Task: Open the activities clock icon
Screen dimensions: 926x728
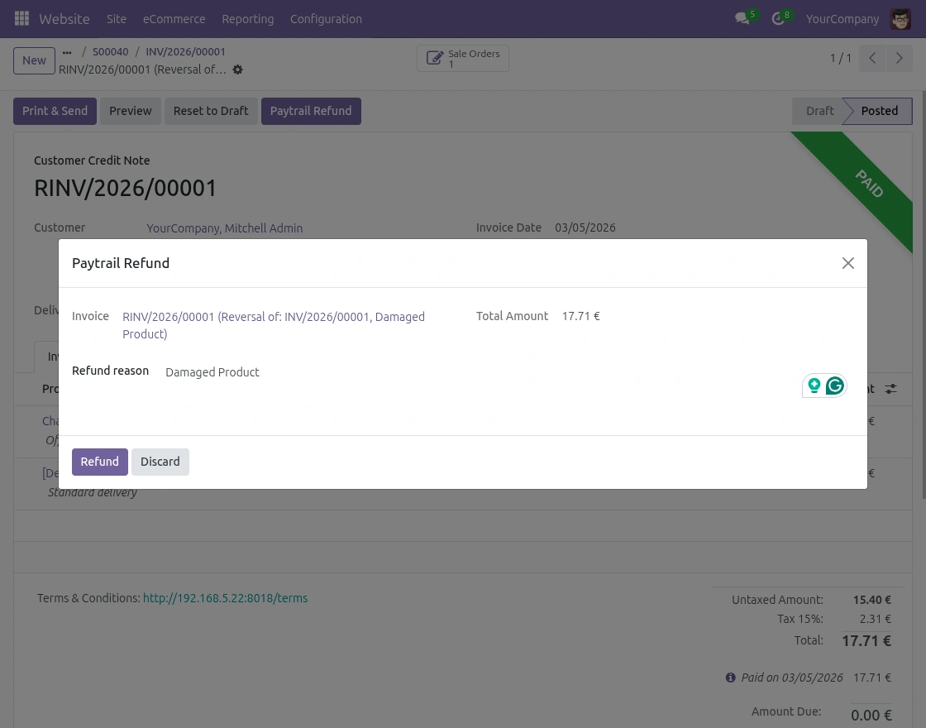Action: [x=776, y=18]
